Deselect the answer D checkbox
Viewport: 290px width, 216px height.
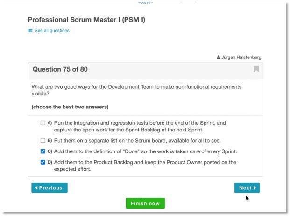coord(43,163)
